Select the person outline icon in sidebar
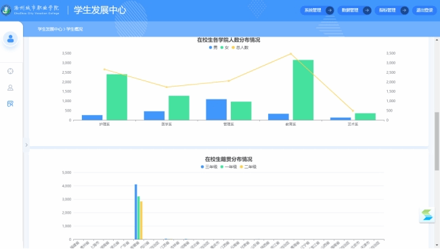Viewport: 440px width, 249px height. (x=10, y=88)
